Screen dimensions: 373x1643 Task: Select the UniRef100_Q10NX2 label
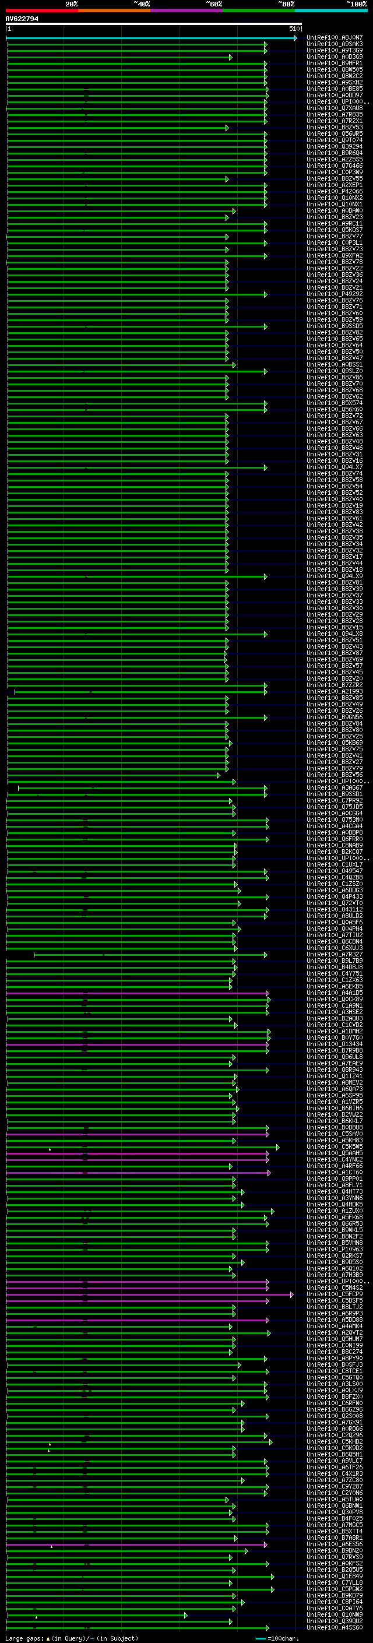click(x=335, y=198)
